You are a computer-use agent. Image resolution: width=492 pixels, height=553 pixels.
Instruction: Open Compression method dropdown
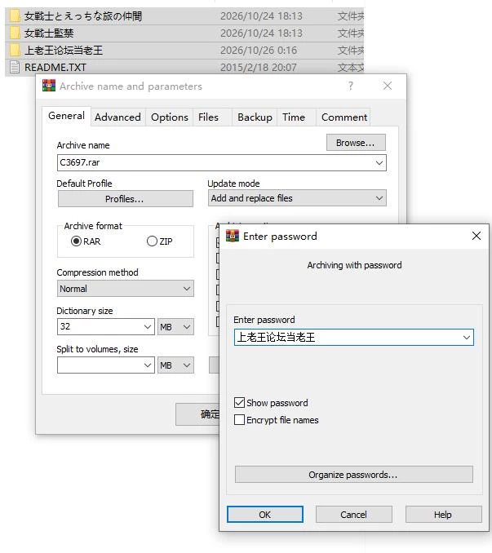pyautogui.click(x=187, y=289)
